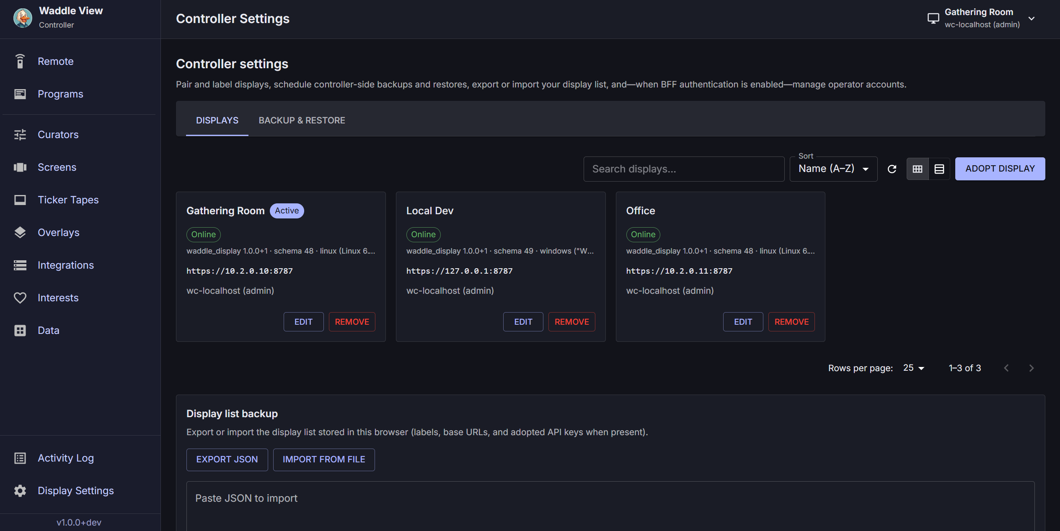This screenshot has height=531, width=1060.
Task: View the Activity Log
Action: coord(66,458)
